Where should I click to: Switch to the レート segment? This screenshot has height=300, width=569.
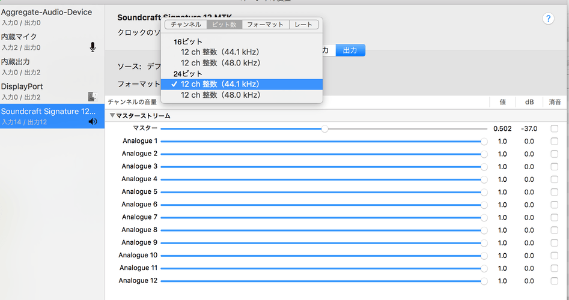point(304,25)
